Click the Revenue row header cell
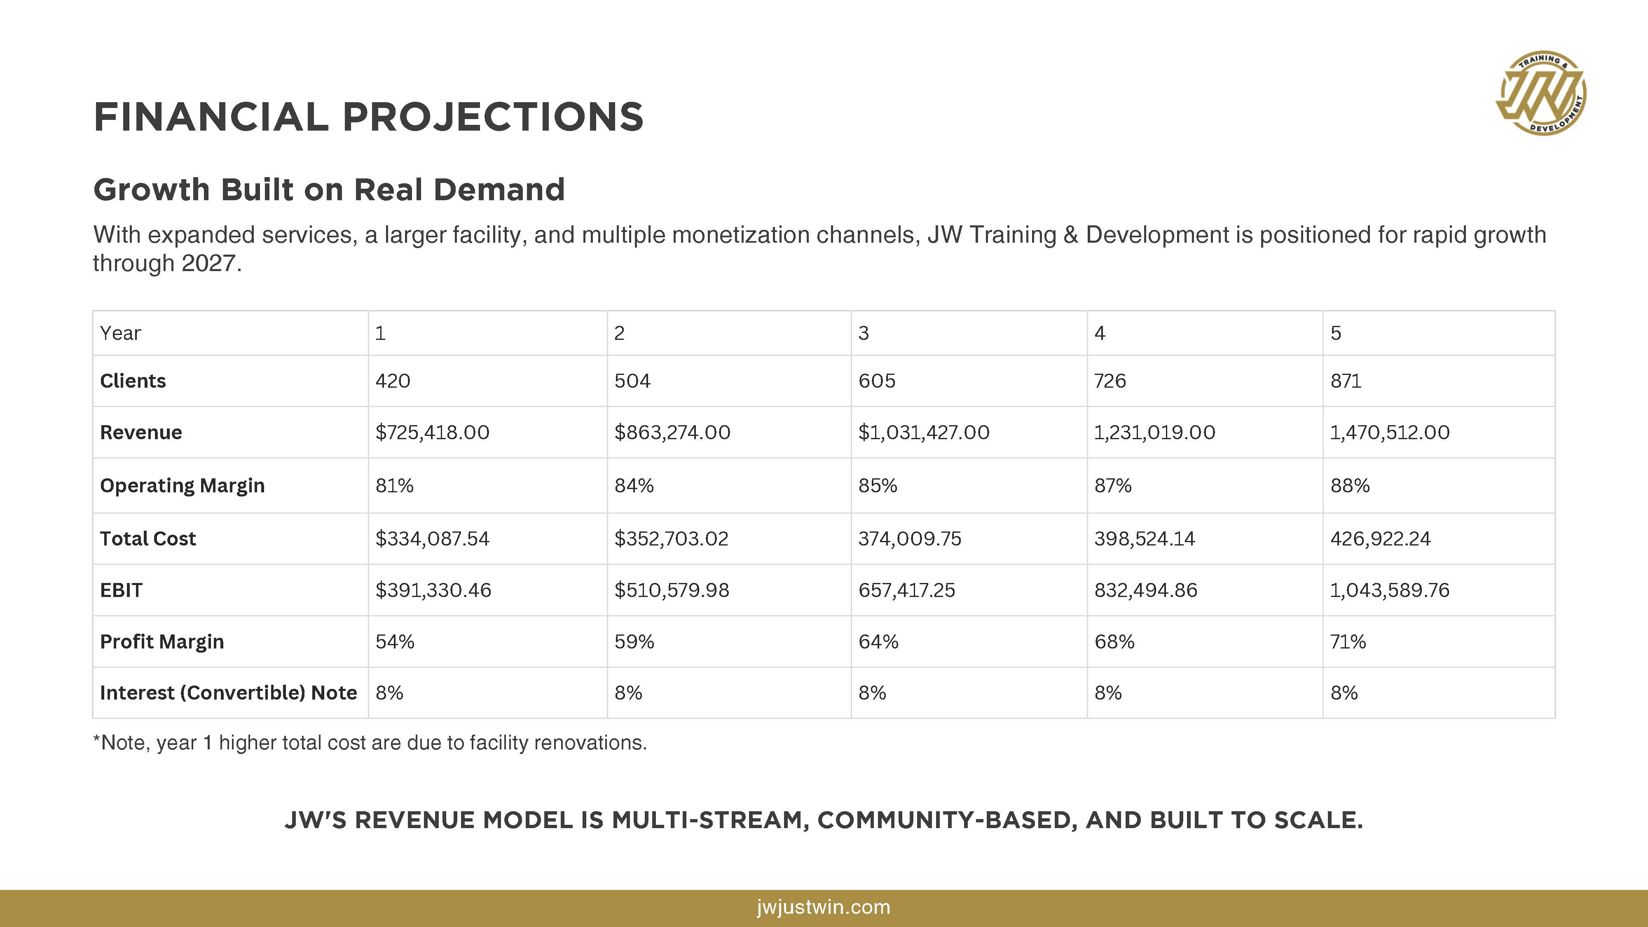 [x=141, y=433]
